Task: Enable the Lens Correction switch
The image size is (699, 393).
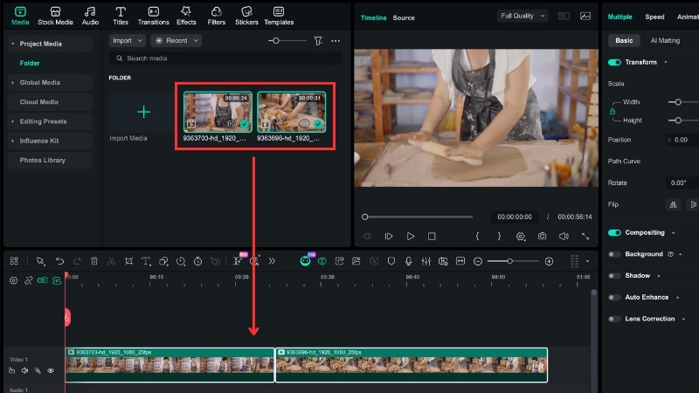Action: 614,319
